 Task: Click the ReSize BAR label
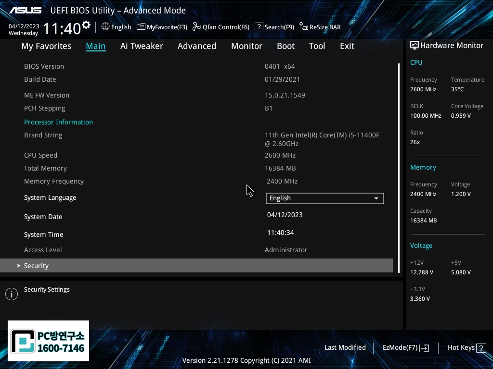[325, 27]
